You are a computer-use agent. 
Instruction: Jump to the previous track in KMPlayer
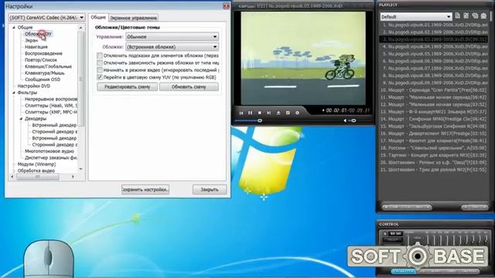coord(241,113)
